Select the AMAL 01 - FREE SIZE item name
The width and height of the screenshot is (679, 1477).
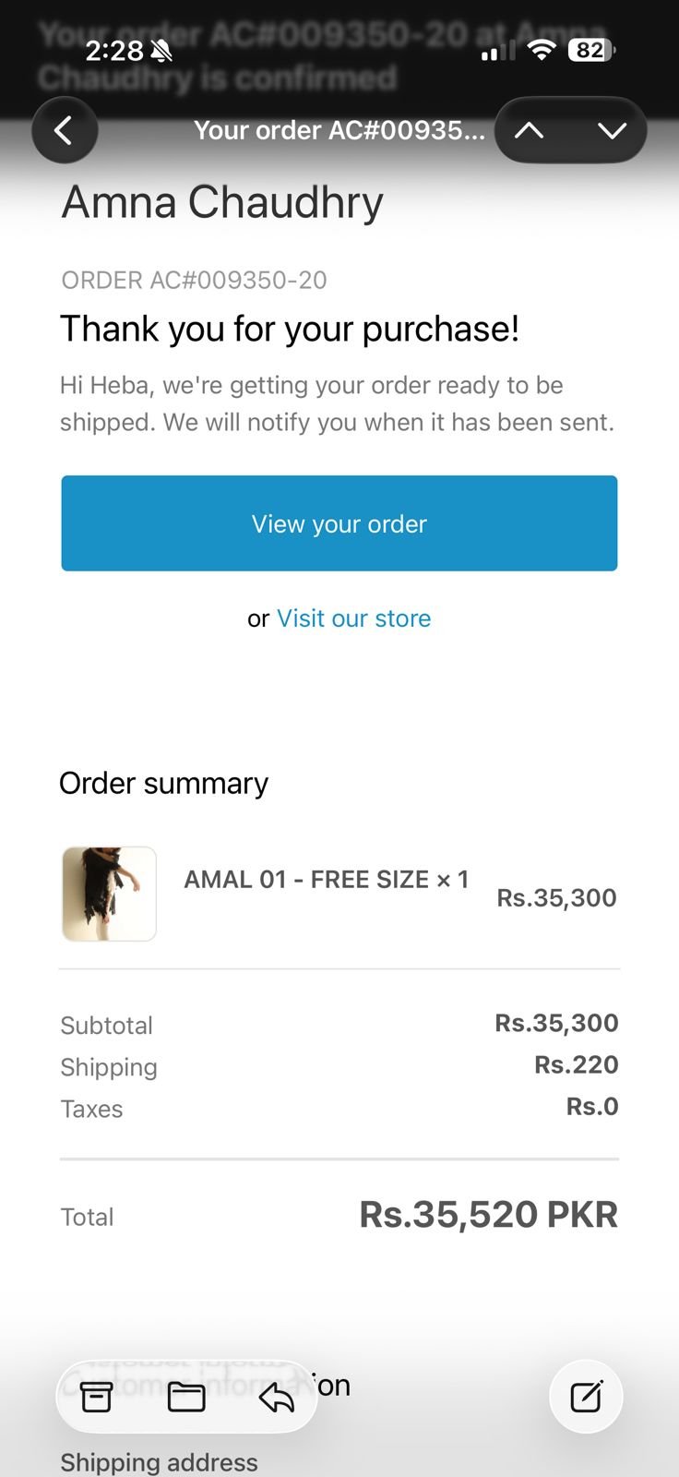[326, 879]
